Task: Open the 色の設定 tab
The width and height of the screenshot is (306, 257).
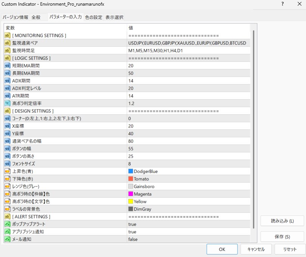Action: click(94, 17)
